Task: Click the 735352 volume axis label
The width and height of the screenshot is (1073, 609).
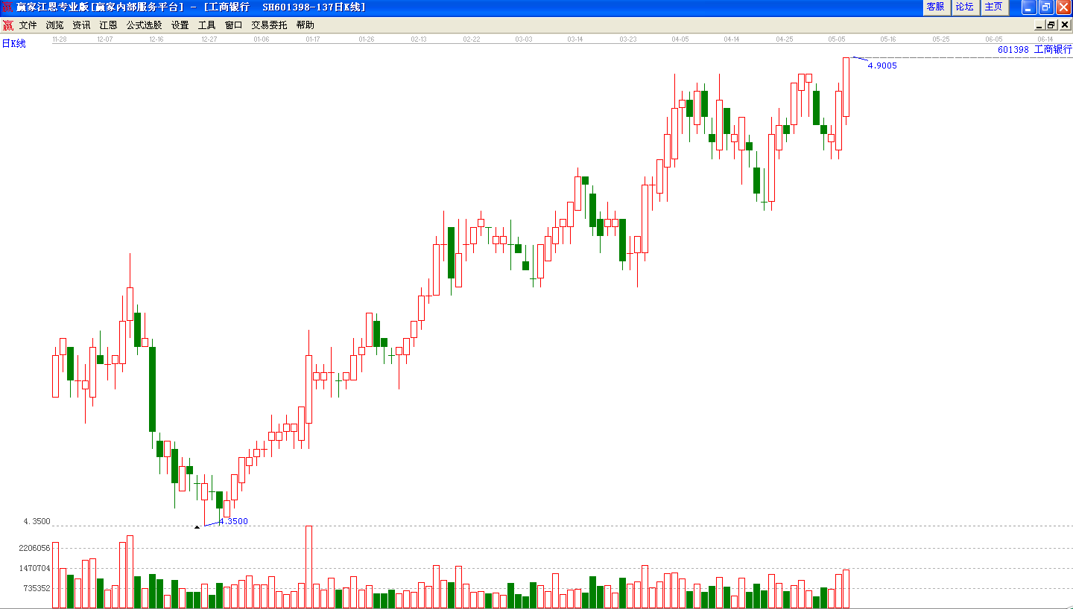Action: pos(37,588)
